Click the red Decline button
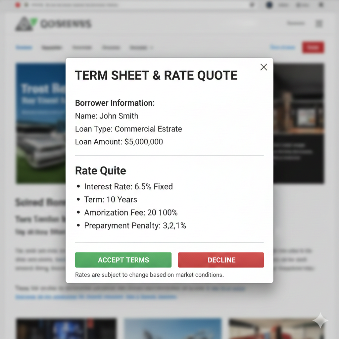This screenshot has height=339, width=339. point(221,260)
